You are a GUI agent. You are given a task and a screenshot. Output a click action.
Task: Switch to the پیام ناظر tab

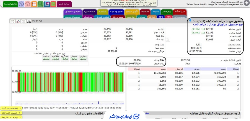click(x=167, y=12)
